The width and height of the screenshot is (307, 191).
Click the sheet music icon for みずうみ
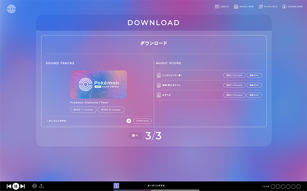click(159, 95)
